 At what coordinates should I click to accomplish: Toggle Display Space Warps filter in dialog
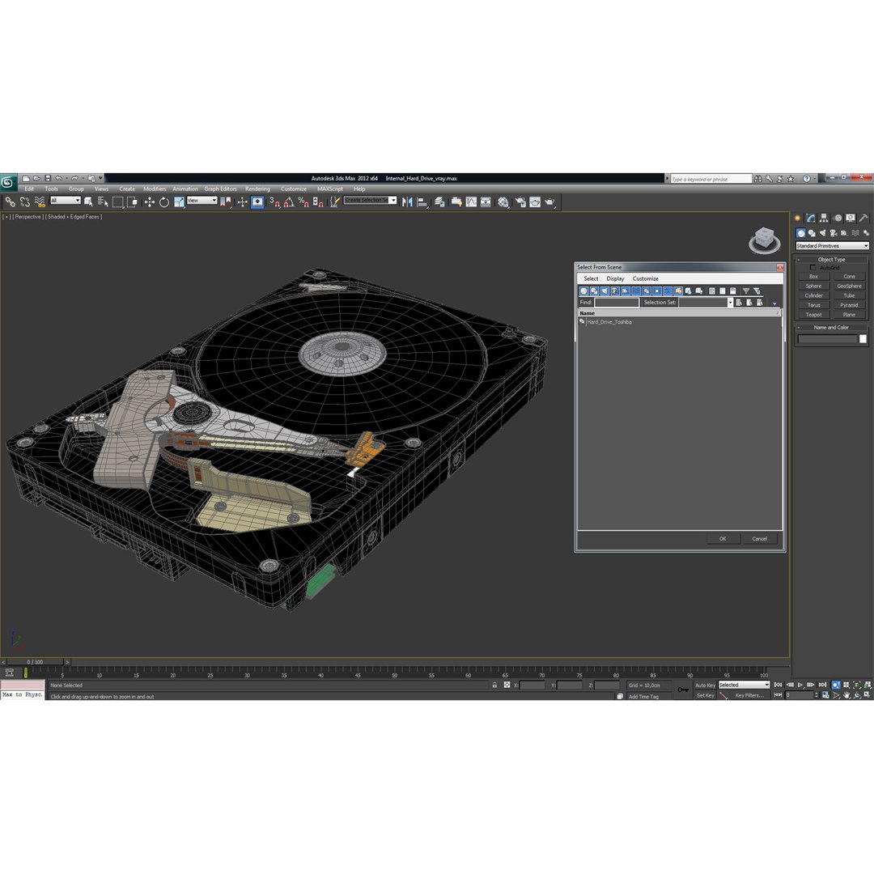[636, 291]
